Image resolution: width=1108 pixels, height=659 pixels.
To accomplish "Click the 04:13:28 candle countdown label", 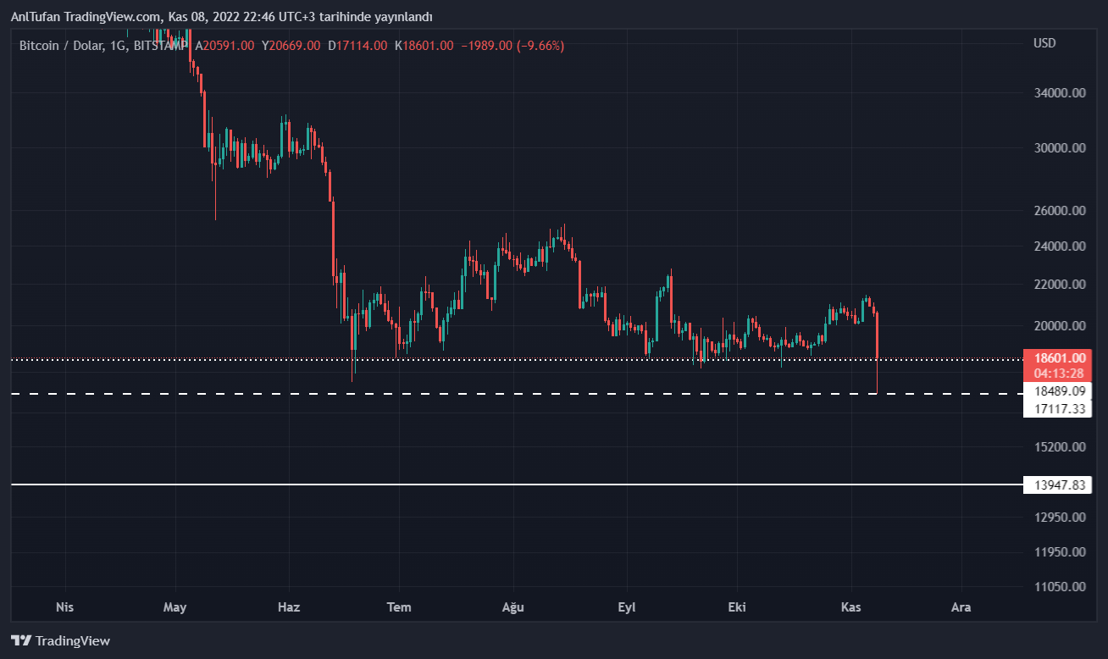I will pos(1059,373).
